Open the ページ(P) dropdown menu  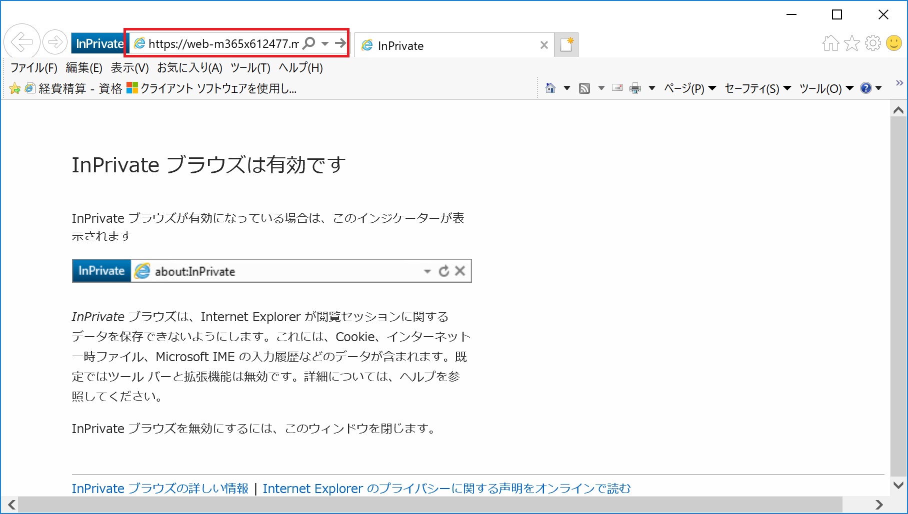coord(690,88)
